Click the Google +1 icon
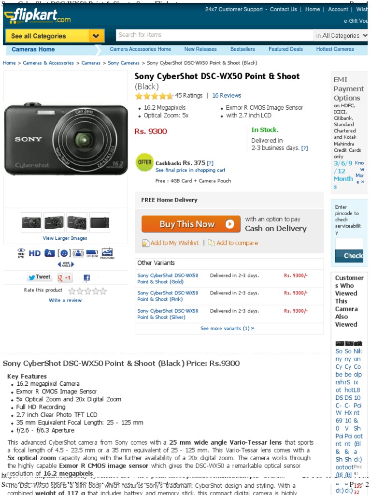 coord(65,277)
